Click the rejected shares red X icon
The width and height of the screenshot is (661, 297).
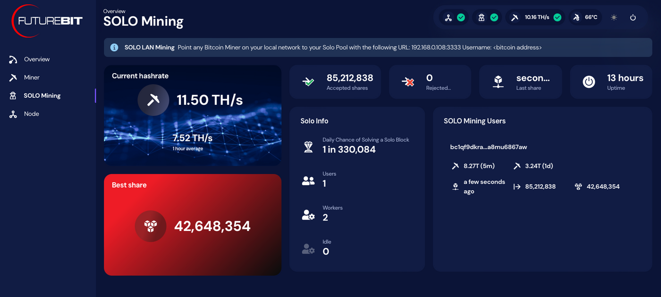[x=407, y=81]
